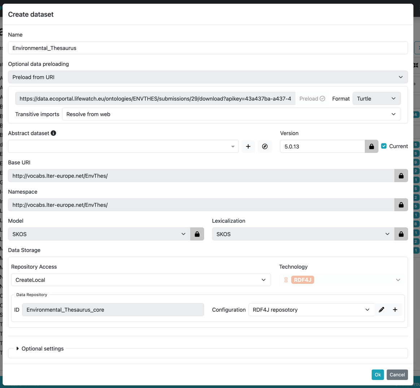
Task: Click the Ok button to create dataset
Action: (x=378, y=375)
